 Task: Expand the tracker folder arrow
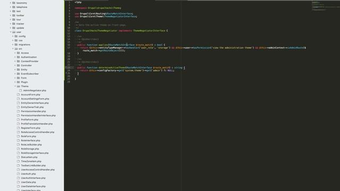(x=11, y=23)
